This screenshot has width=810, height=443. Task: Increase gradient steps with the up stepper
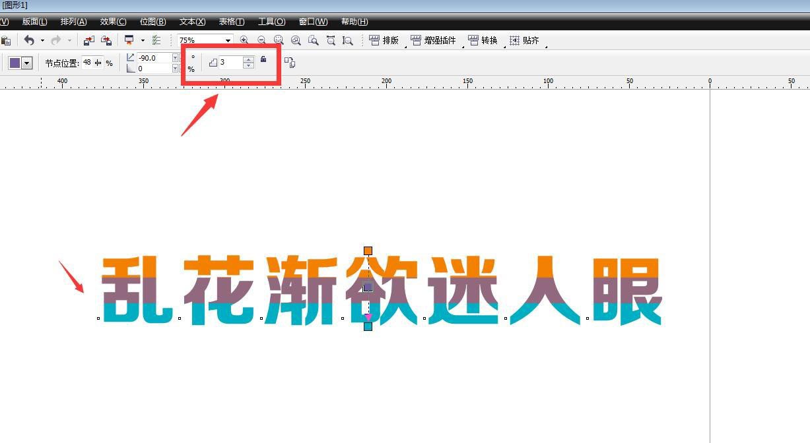click(248, 59)
